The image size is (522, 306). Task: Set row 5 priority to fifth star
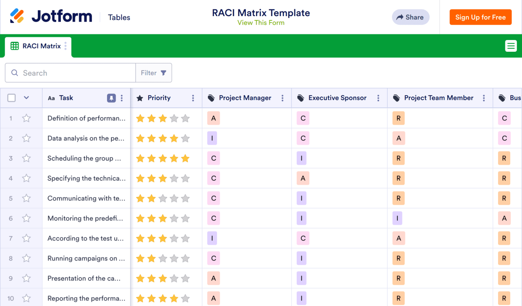pyautogui.click(x=185, y=198)
